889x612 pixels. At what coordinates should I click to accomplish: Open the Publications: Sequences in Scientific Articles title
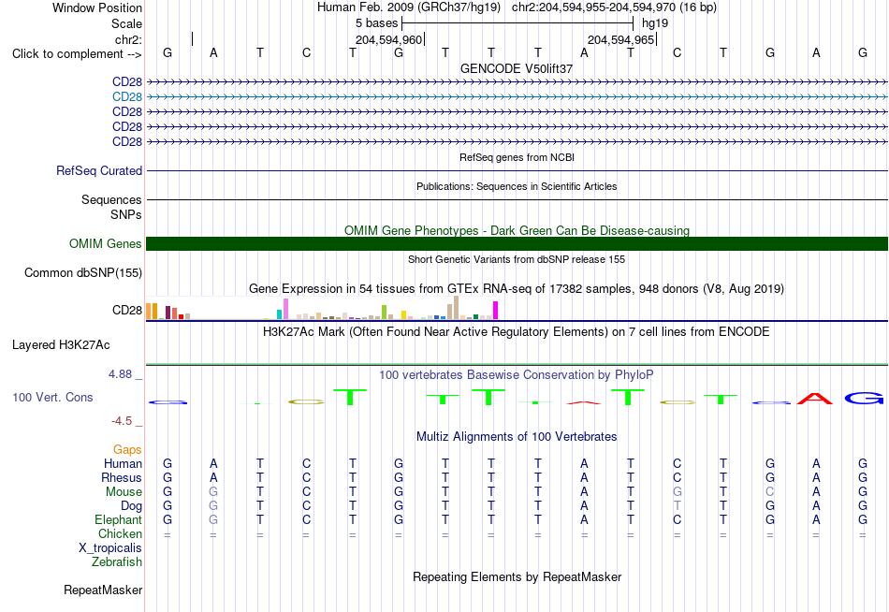[517, 186]
